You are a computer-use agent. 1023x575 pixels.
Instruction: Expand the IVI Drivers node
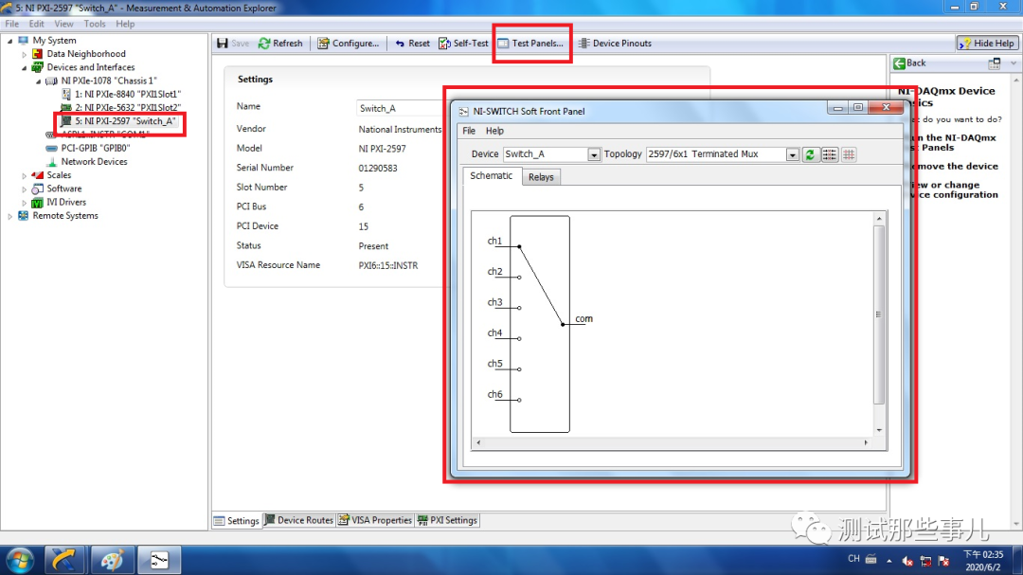pos(24,203)
